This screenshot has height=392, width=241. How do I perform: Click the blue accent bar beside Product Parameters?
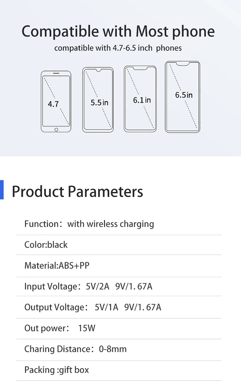coord(2,190)
